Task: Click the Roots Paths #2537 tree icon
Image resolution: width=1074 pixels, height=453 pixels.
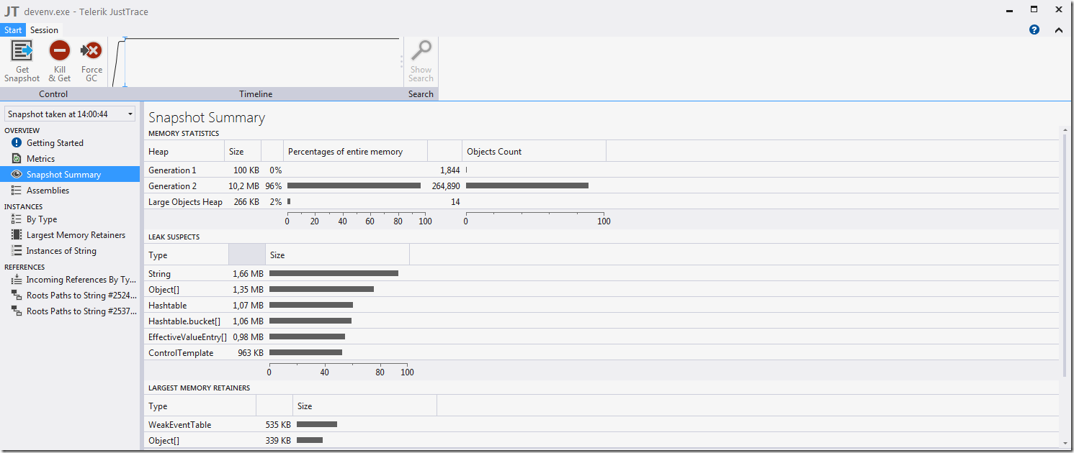Action: pos(17,311)
